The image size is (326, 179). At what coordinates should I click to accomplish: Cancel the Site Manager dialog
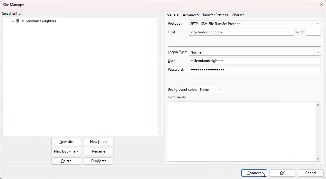(x=310, y=173)
